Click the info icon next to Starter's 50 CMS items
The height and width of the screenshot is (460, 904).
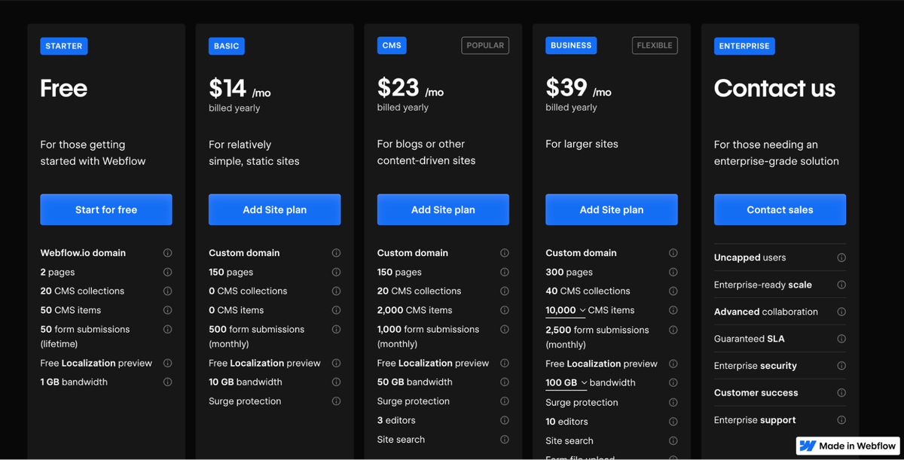point(167,309)
